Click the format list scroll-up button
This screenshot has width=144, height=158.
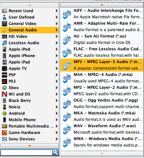click(102, 5)
